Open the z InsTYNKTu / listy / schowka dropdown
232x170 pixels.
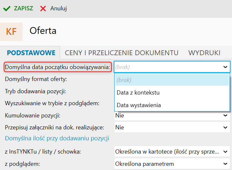coord(225,151)
